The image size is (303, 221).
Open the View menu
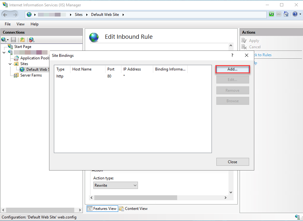point(20,24)
